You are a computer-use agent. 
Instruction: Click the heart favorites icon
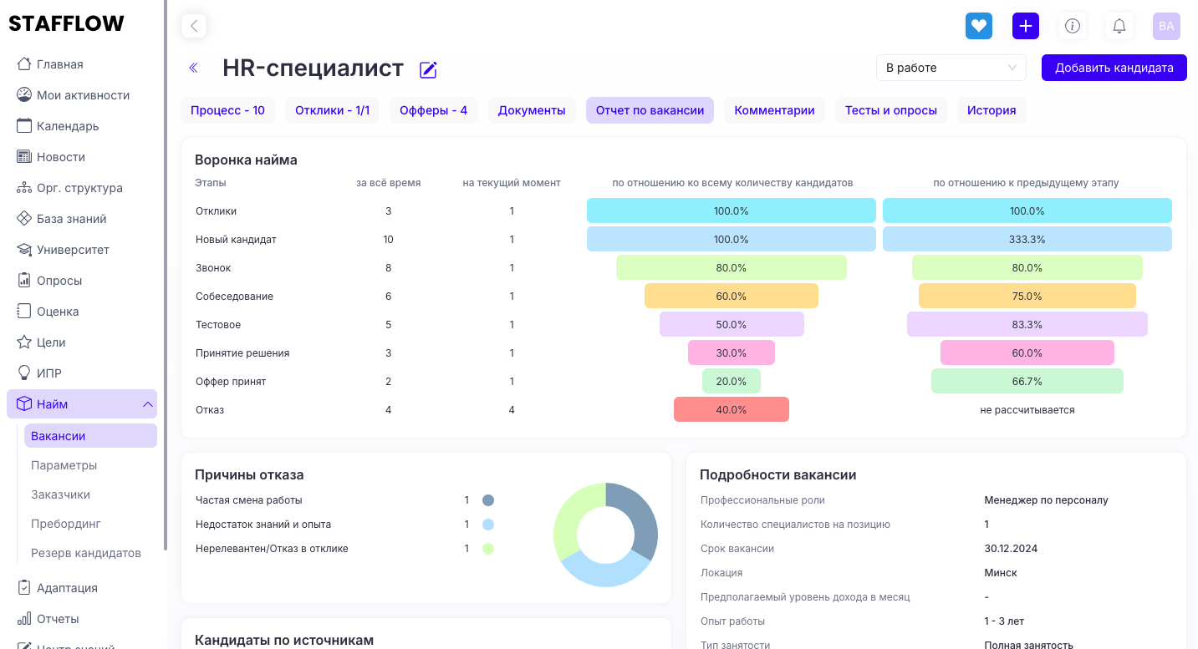pyautogui.click(x=978, y=26)
